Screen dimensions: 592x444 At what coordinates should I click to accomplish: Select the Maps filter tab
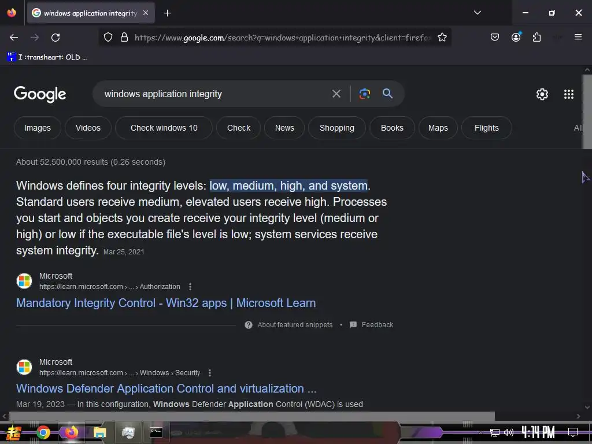click(x=438, y=128)
